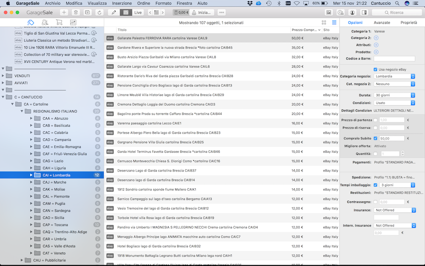Click the plus button to add a new listing
The width and height of the screenshot is (425, 266).
pyautogui.click(x=64, y=12)
